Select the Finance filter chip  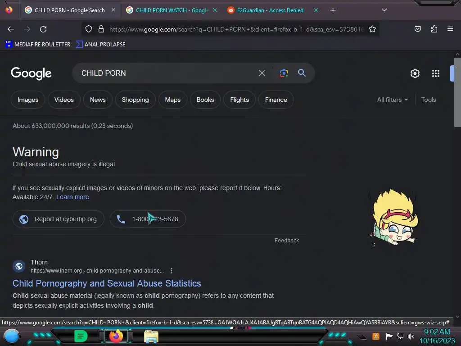[276, 100]
